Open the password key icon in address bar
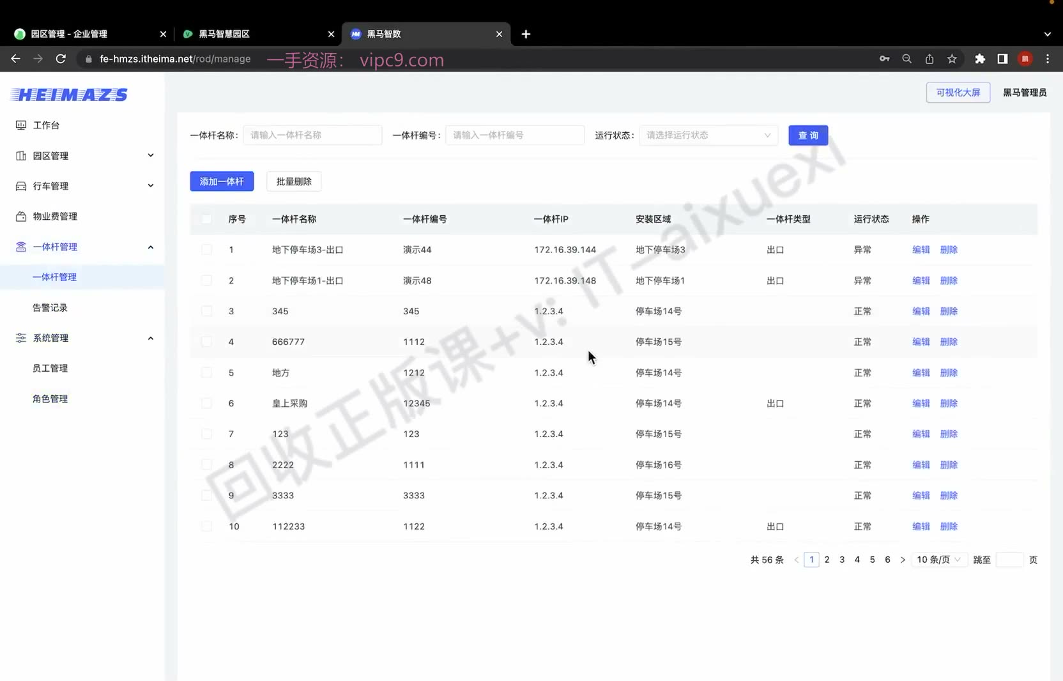 click(884, 59)
